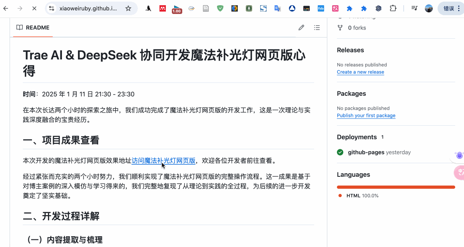Click the 0 forks link
This screenshot has height=247, width=464.
[357, 28]
